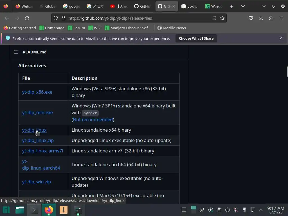Click the Alternatives heading
The width and height of the screenshot is (288, 216).
[32, 66]
